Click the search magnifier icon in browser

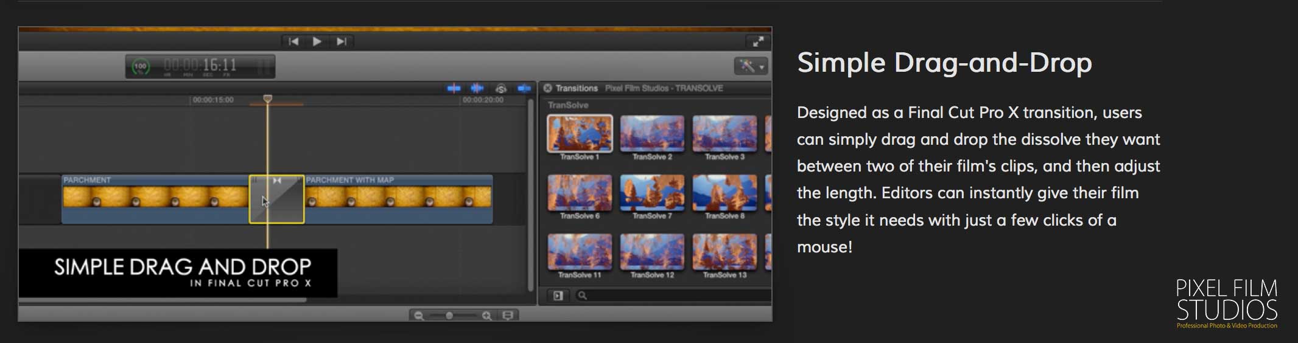click(x=583, y=296)
